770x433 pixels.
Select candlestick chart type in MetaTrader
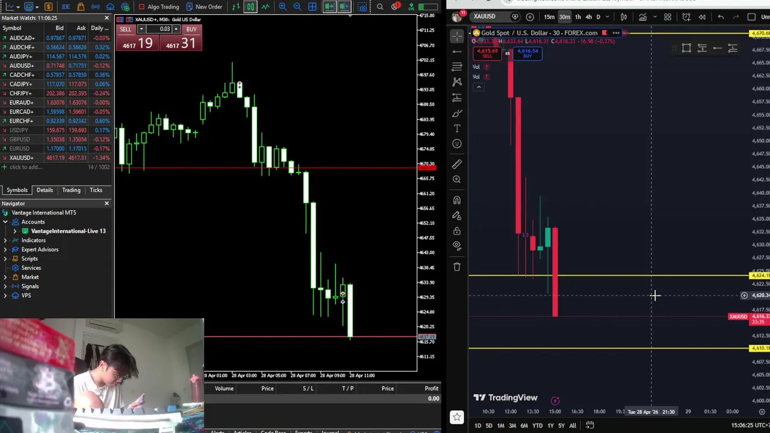coord(250,7)
